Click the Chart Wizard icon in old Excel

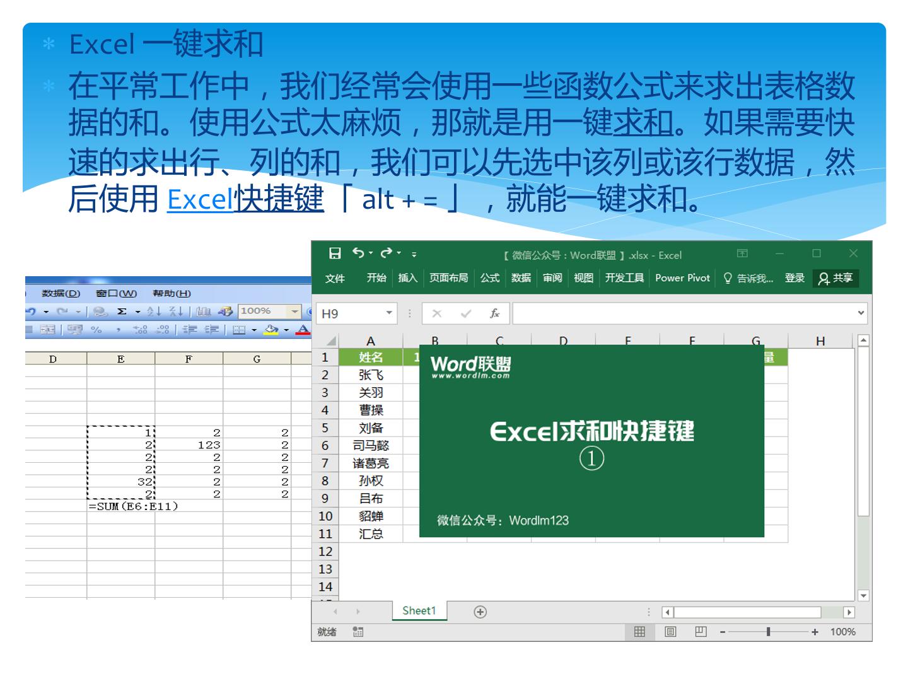pyautogui.click(x=203, y=311)
